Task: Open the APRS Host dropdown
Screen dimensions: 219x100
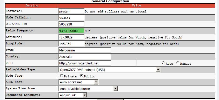Action: click(78, 82)
